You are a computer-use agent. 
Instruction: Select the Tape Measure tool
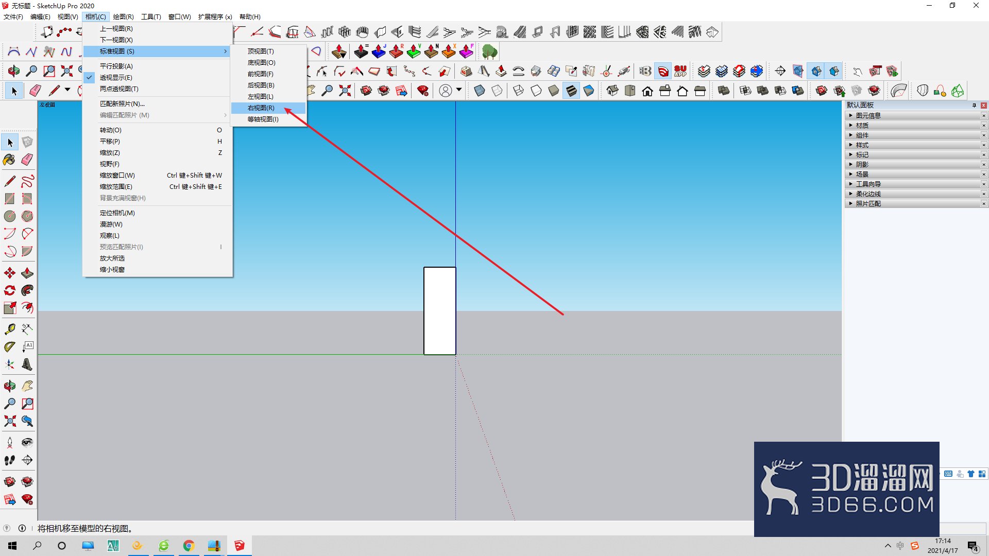(10, 328)
